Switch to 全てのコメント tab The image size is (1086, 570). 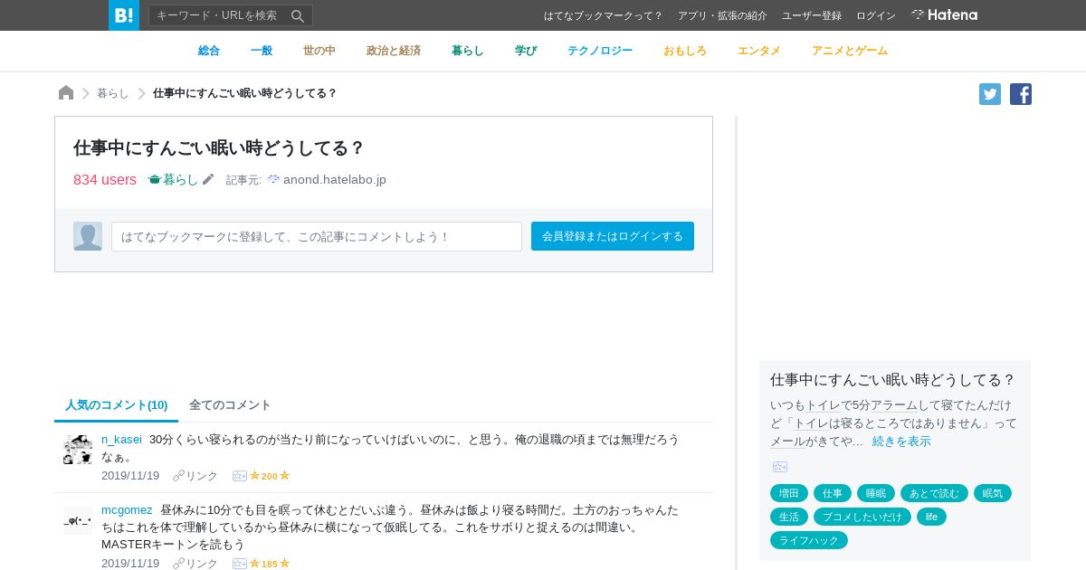click(x=230, y=404)
